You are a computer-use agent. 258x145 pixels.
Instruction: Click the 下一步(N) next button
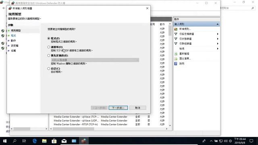(x=118, y=108)
